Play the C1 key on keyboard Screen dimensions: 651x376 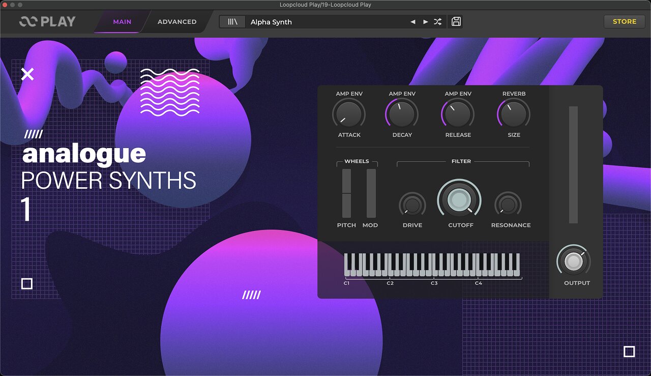coord(347,272)
